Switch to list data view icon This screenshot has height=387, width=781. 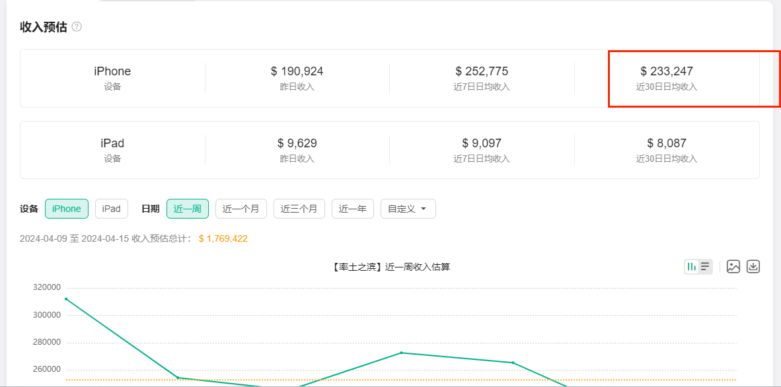pyautogui.click(x=705, y=266)
